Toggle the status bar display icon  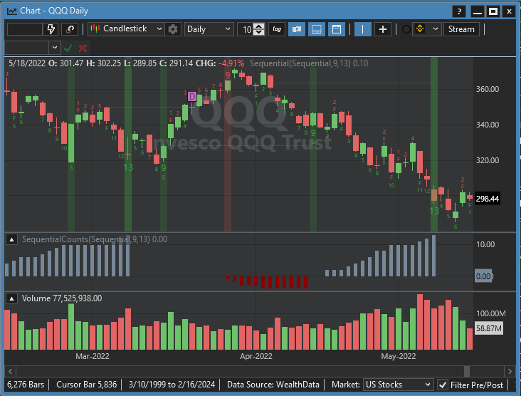[x=317, y=29]
